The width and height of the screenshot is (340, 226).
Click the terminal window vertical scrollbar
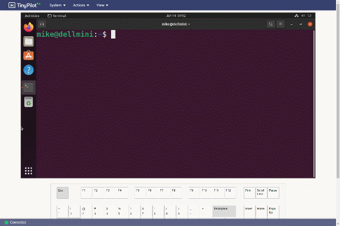[314, 104]
